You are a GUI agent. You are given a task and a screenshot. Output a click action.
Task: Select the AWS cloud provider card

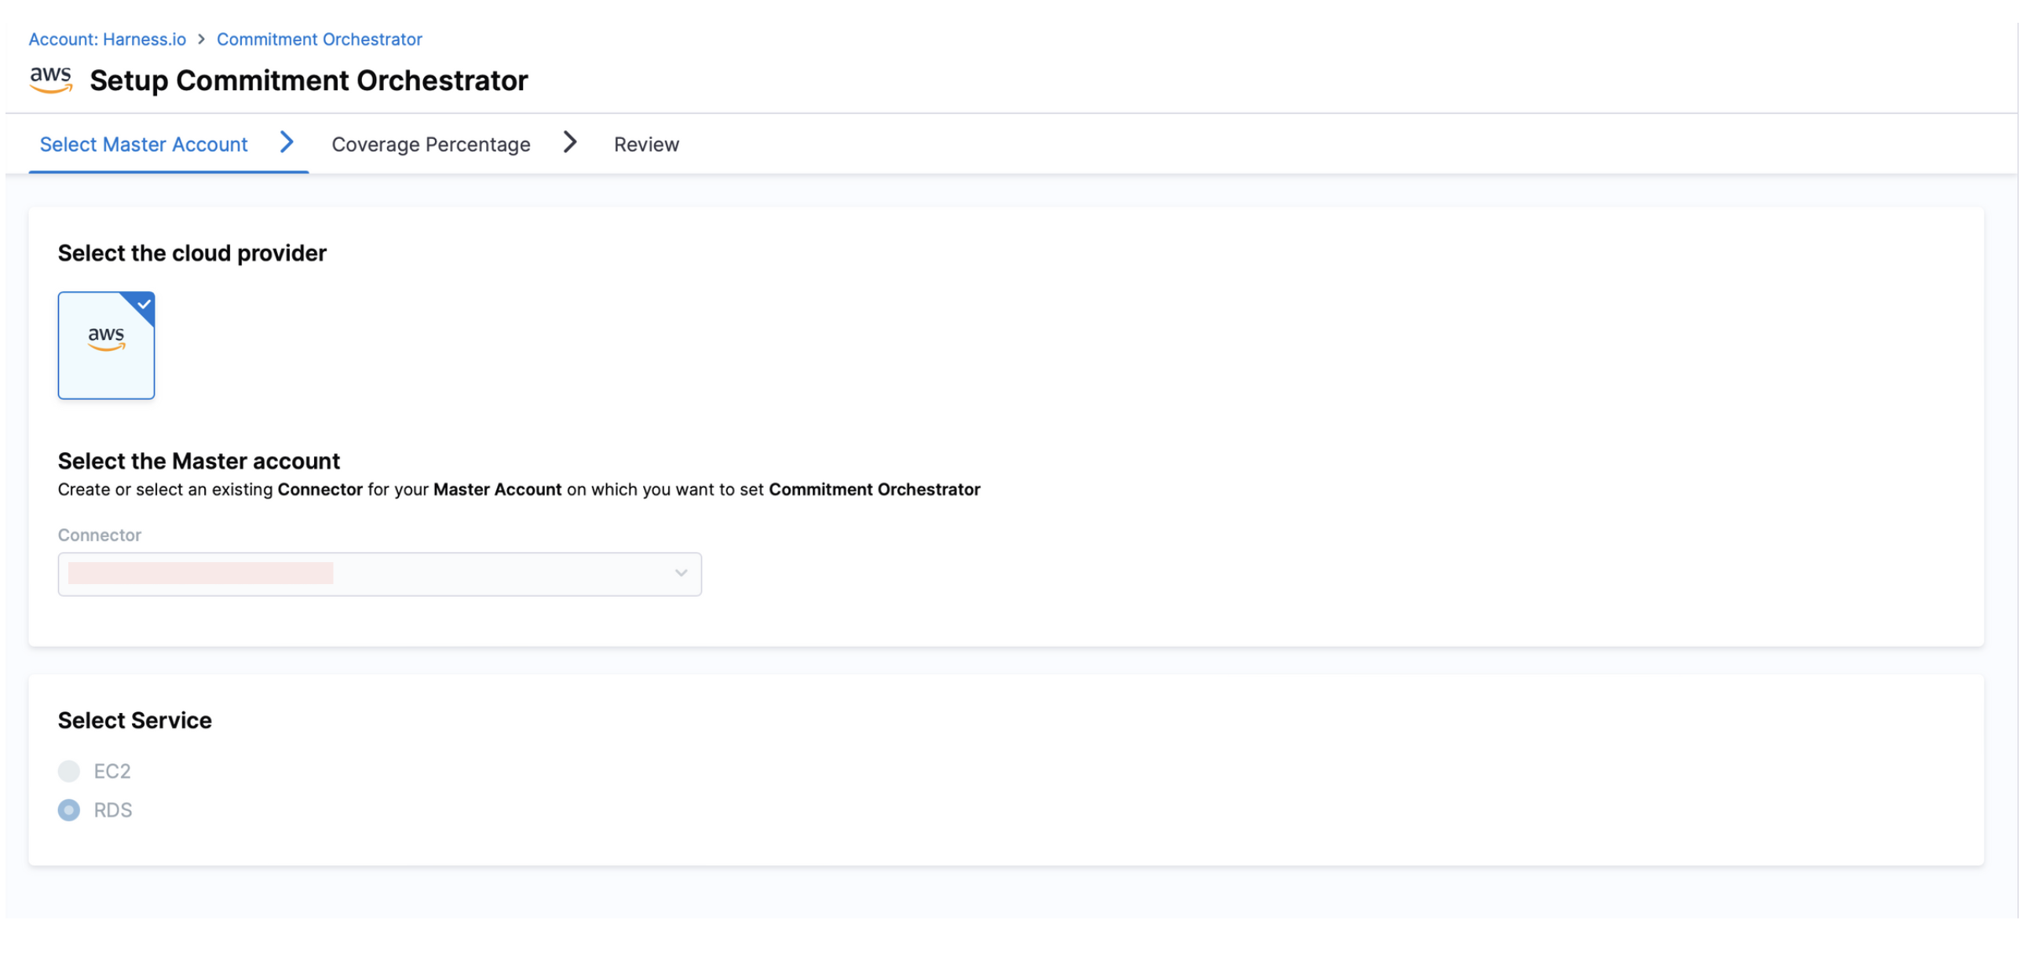pyautogui.click(x=106, y=345)
